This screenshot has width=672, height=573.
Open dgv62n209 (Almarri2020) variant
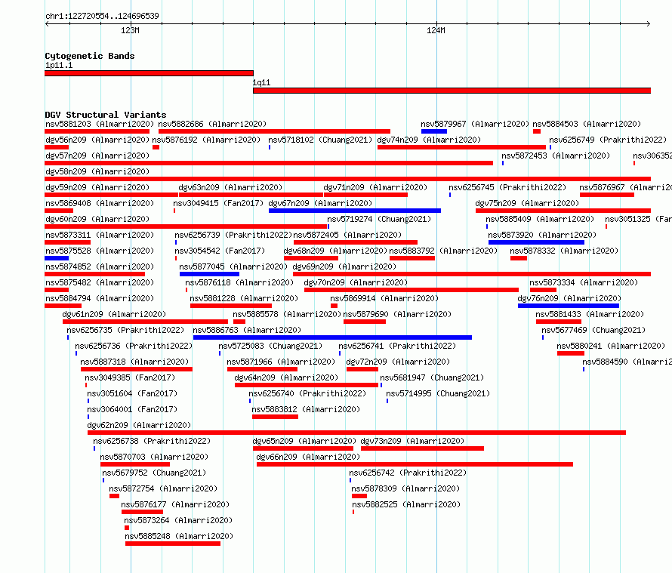(x=356, y=433)
